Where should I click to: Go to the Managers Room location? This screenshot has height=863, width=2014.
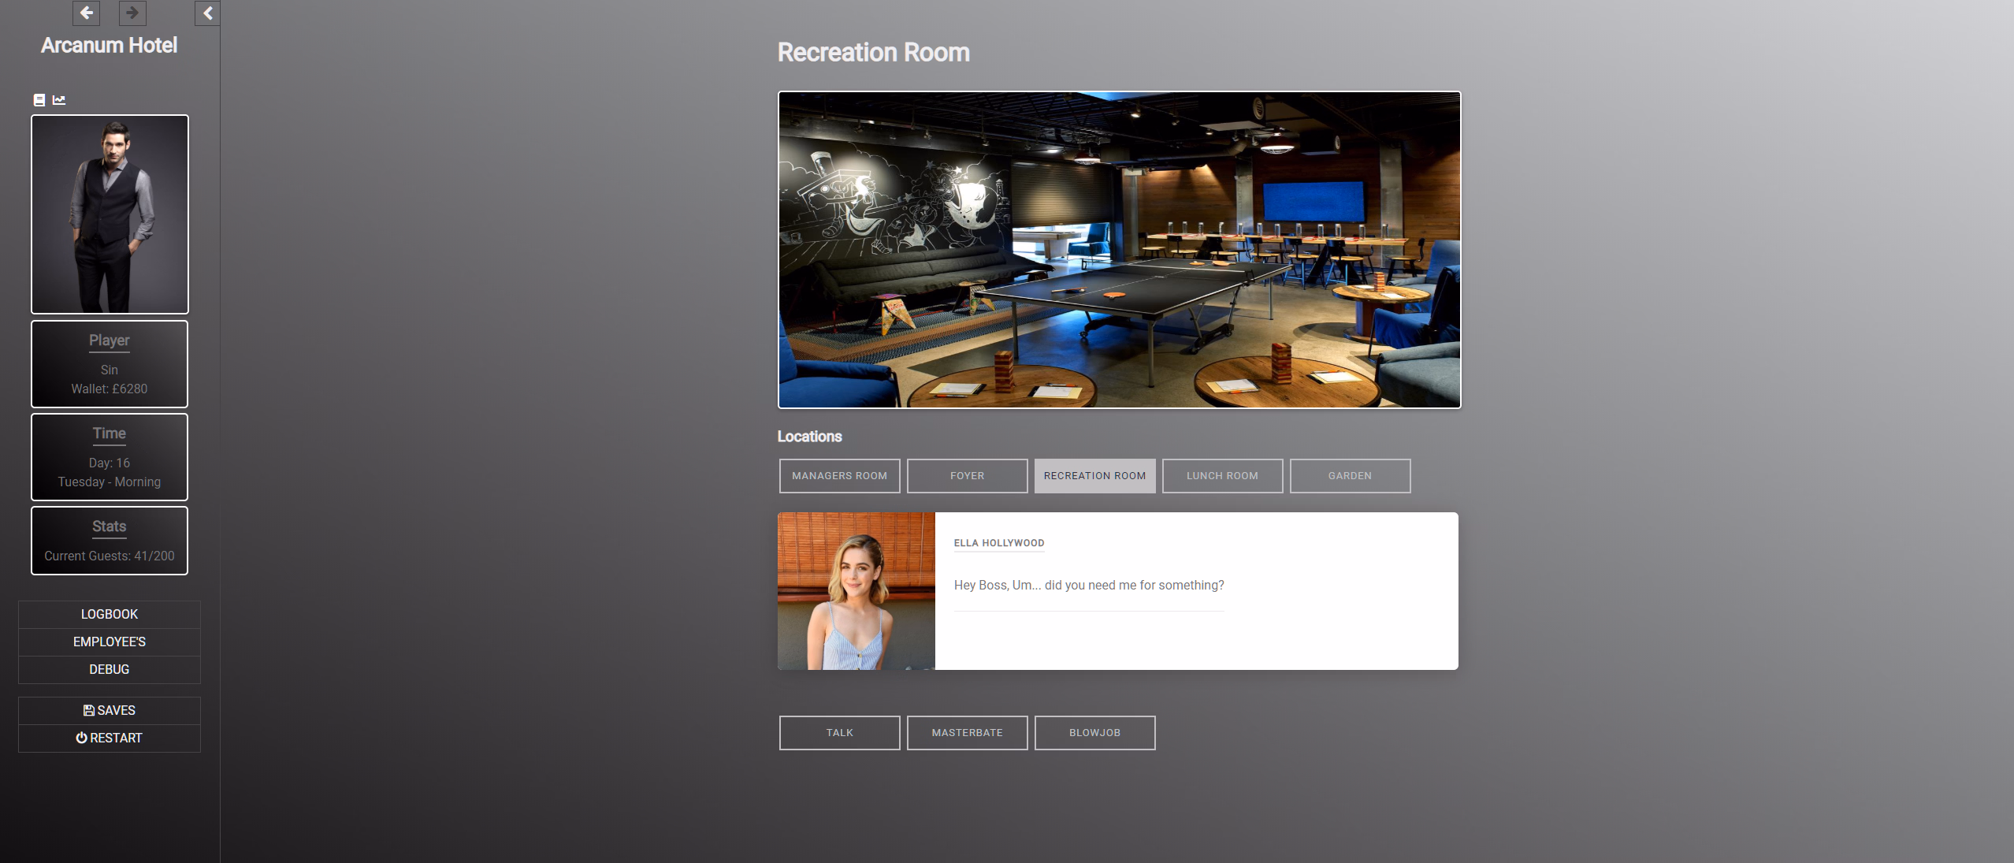click(840, 476)
